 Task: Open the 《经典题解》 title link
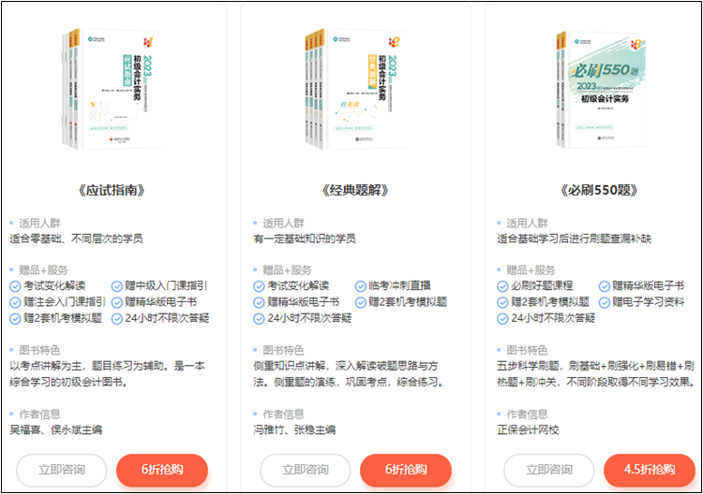[355, 190]
